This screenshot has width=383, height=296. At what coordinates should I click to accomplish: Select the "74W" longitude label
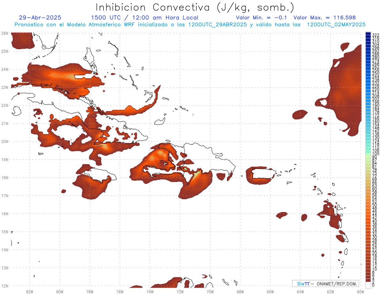point(150,292)
